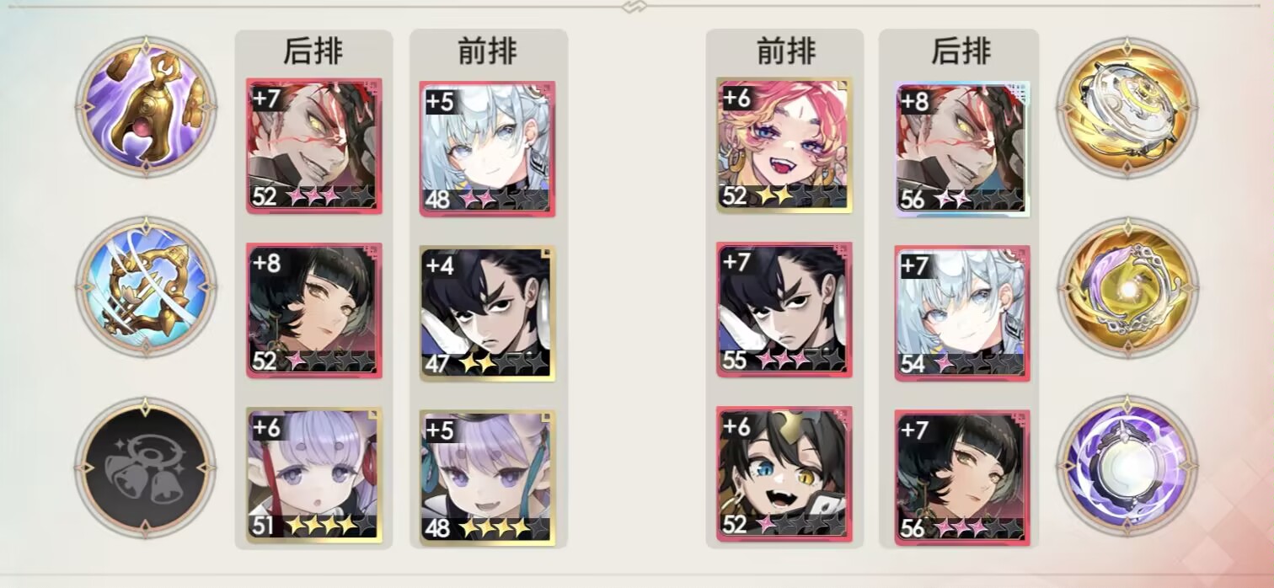Select the golden bell artifact icon

(x=146, y=106)
